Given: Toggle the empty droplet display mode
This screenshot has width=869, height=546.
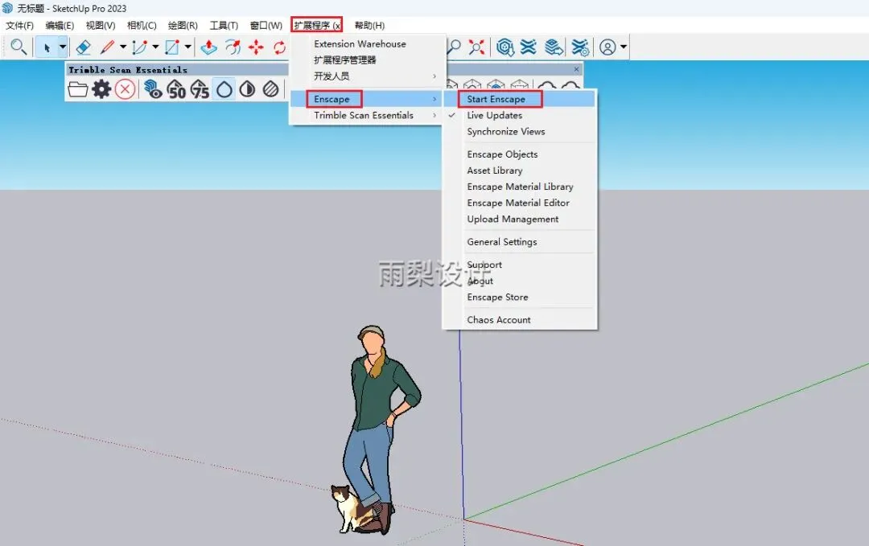Looking at the screenshot, I should 224,89.
